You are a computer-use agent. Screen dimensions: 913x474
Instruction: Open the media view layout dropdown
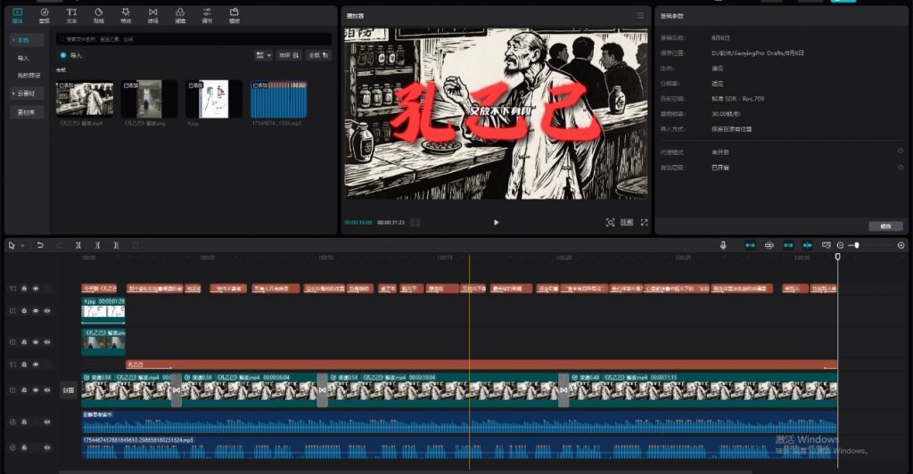(x=263, y=55)
